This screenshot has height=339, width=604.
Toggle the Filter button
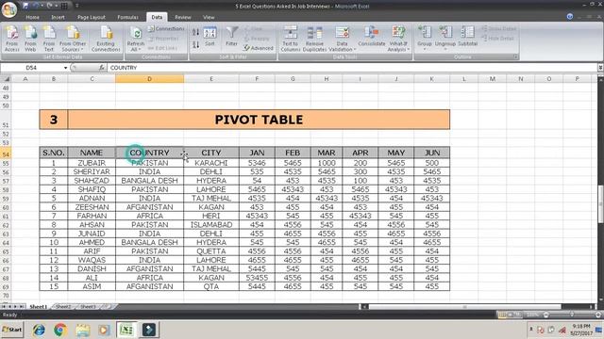[x=232, y=37]
